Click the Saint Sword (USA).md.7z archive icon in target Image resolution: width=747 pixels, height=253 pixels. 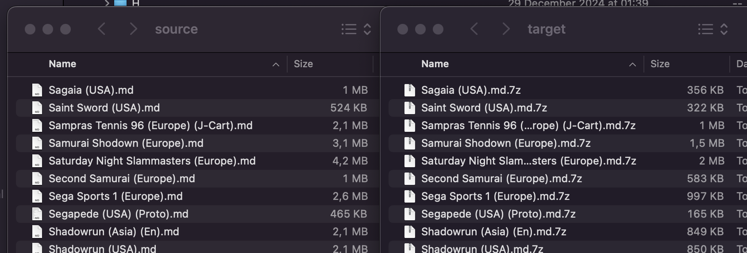click(x=410, y=108)
